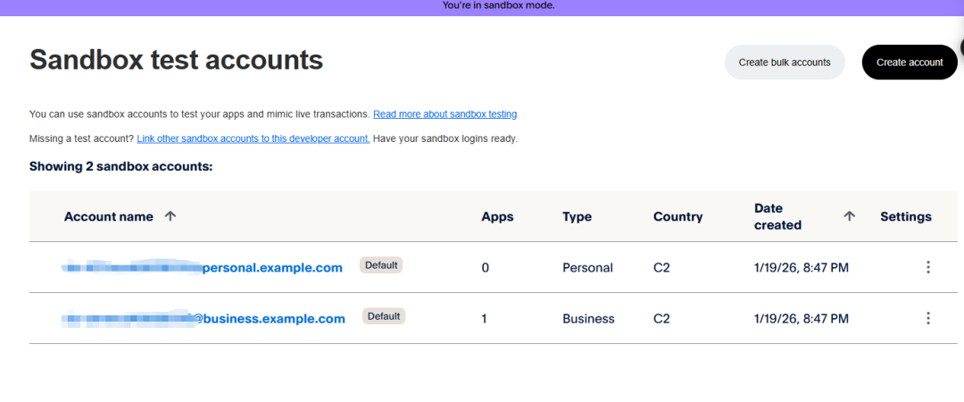Click the Country column header
Image resolution: width=964 pixels, height=402 pixels.
[x=677, y=216]
